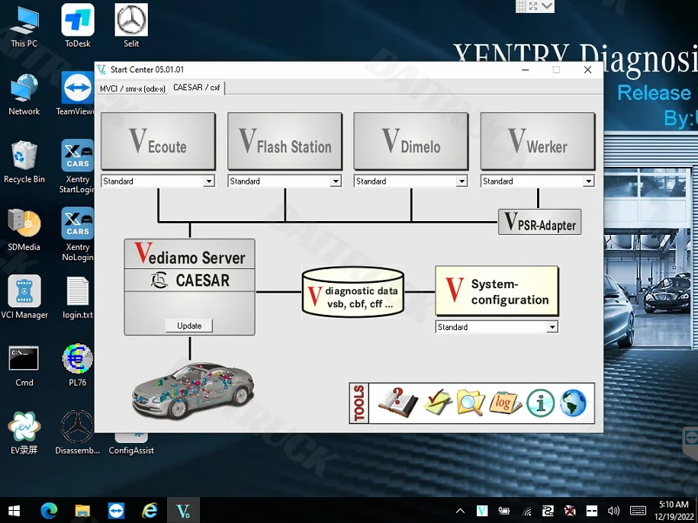Open the ConfigAssist desktop shortcut

[x=131, y=444]
